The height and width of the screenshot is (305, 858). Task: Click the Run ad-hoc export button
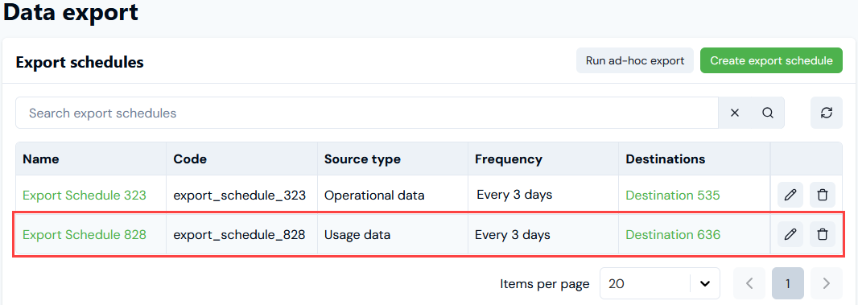[x=635, y=60]
